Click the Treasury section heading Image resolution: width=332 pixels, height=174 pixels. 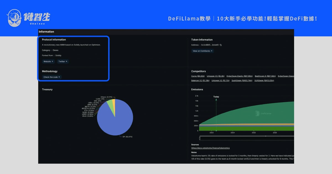(47, 89)
